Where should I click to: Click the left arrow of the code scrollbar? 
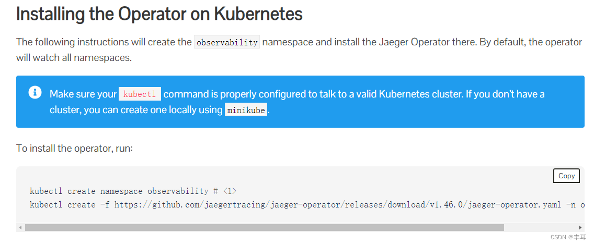point(20,228)
